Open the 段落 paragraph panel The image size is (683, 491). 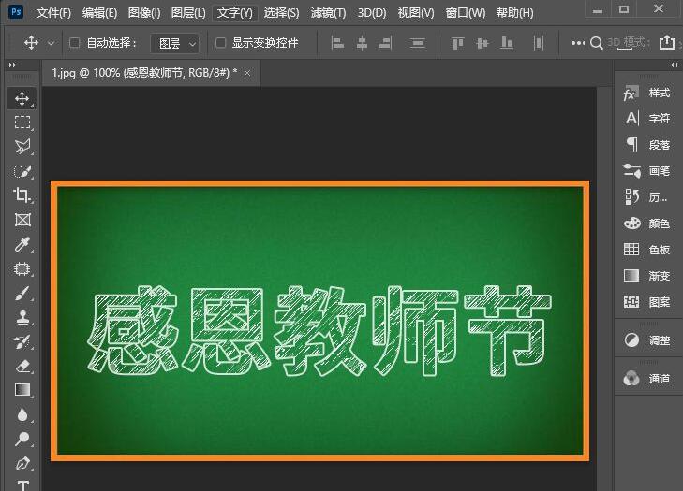coord(646,144)
